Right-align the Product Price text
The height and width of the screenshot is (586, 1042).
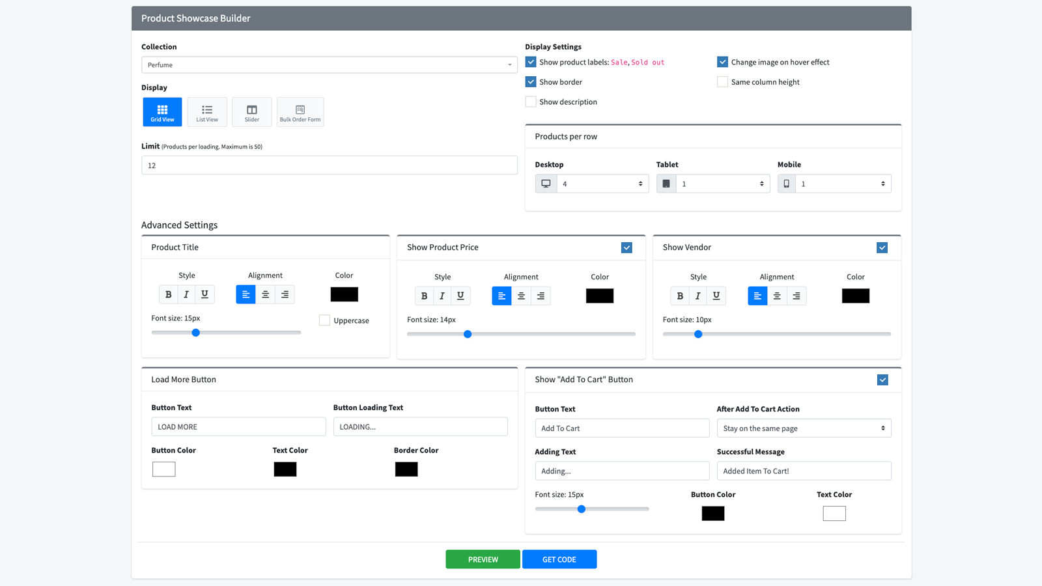point(541,296)
